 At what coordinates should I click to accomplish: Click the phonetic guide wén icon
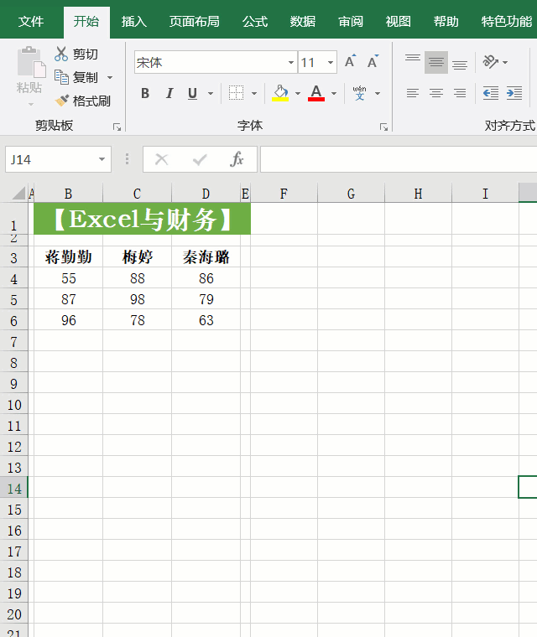coord(359,93)
